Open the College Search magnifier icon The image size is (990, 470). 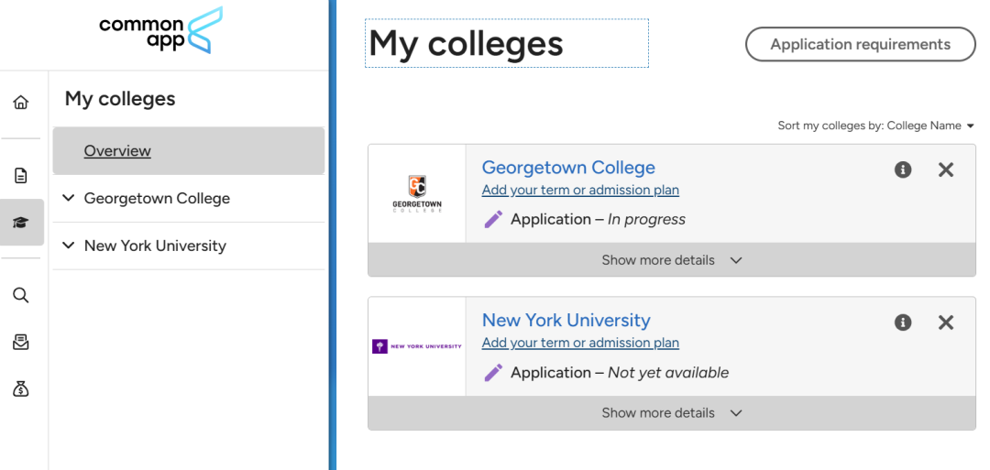tap(21, 295)
